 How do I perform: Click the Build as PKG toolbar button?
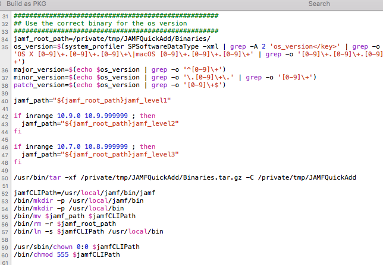(x=26, y=4)
